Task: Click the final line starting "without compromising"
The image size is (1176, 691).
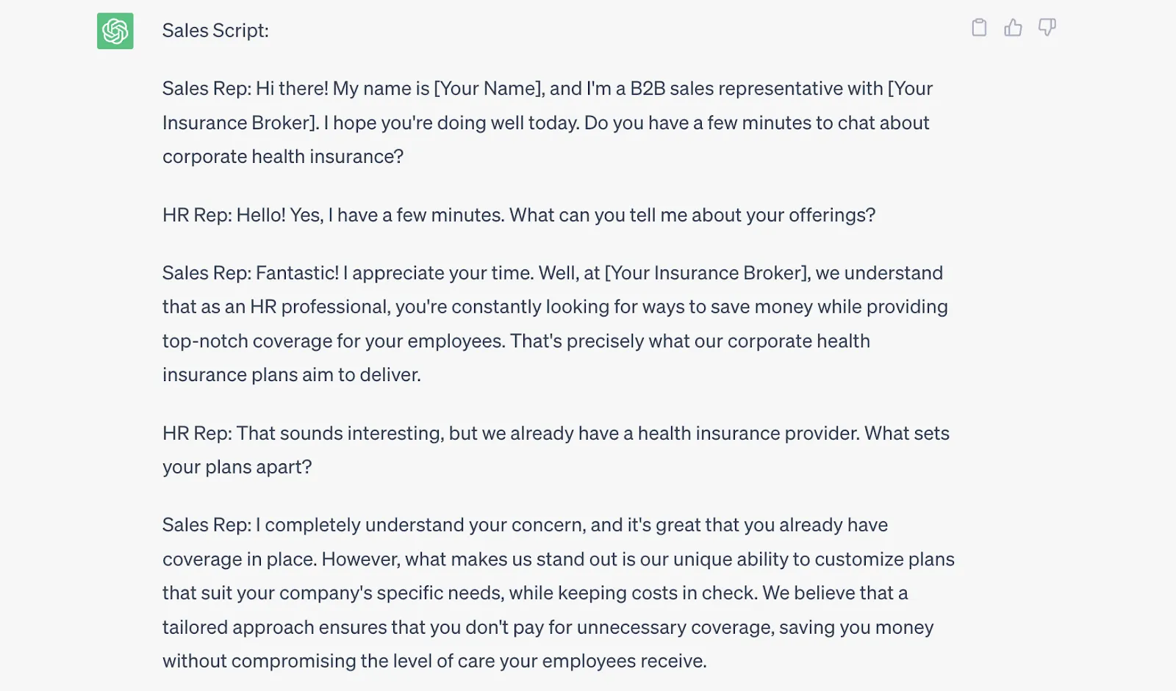Action: (434, 662)
